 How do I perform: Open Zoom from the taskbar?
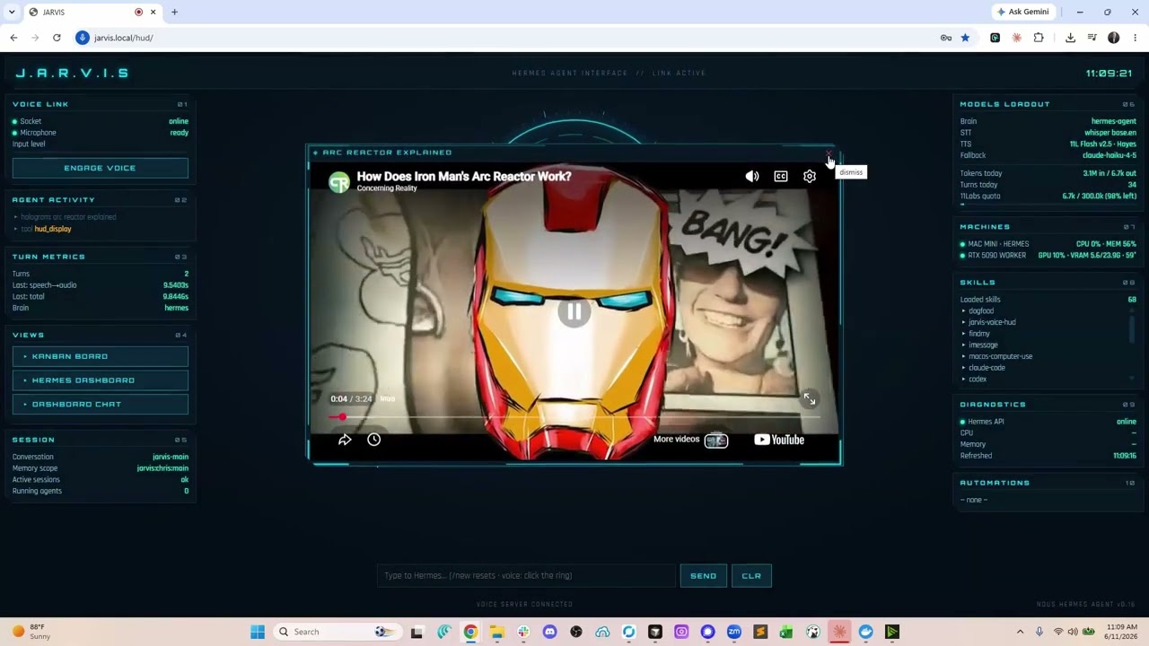tap(734, 632)
